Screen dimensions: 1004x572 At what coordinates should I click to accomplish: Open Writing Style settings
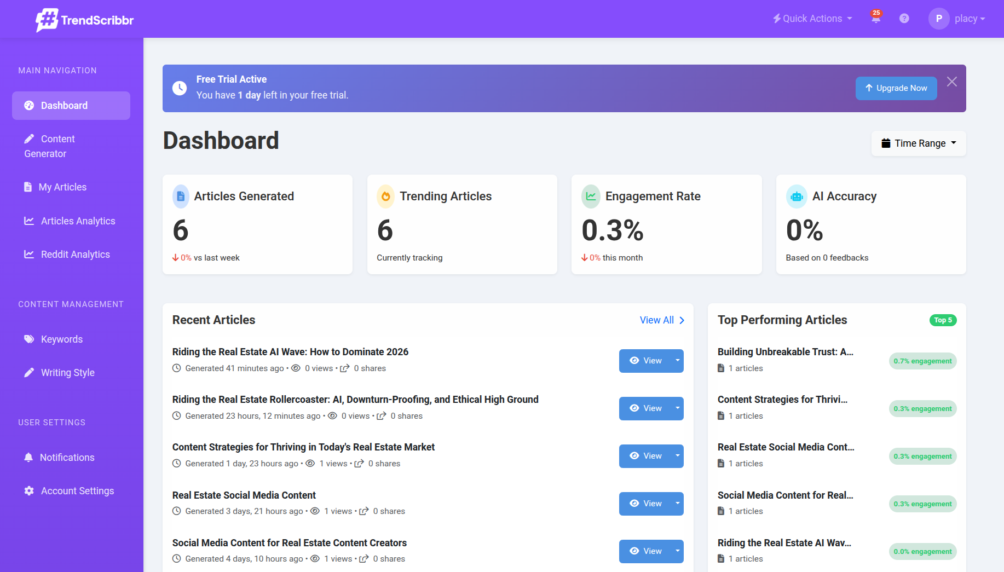point(71,373)
